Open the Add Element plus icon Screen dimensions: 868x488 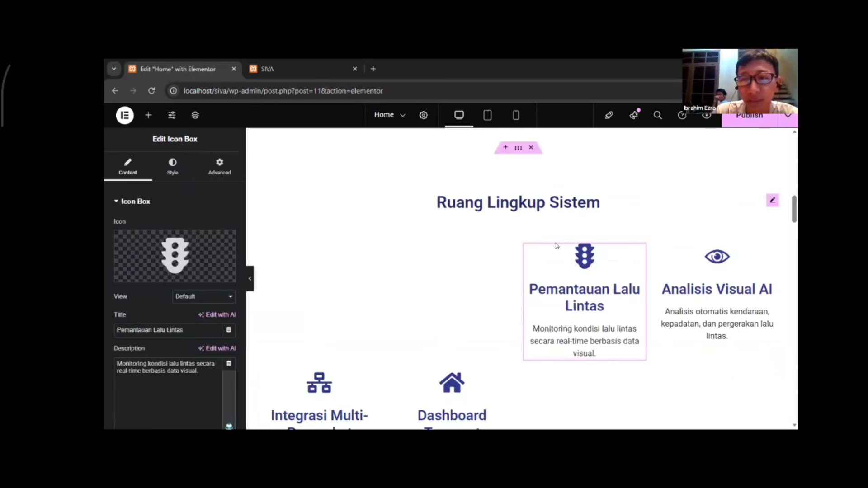tap(148, 115)
